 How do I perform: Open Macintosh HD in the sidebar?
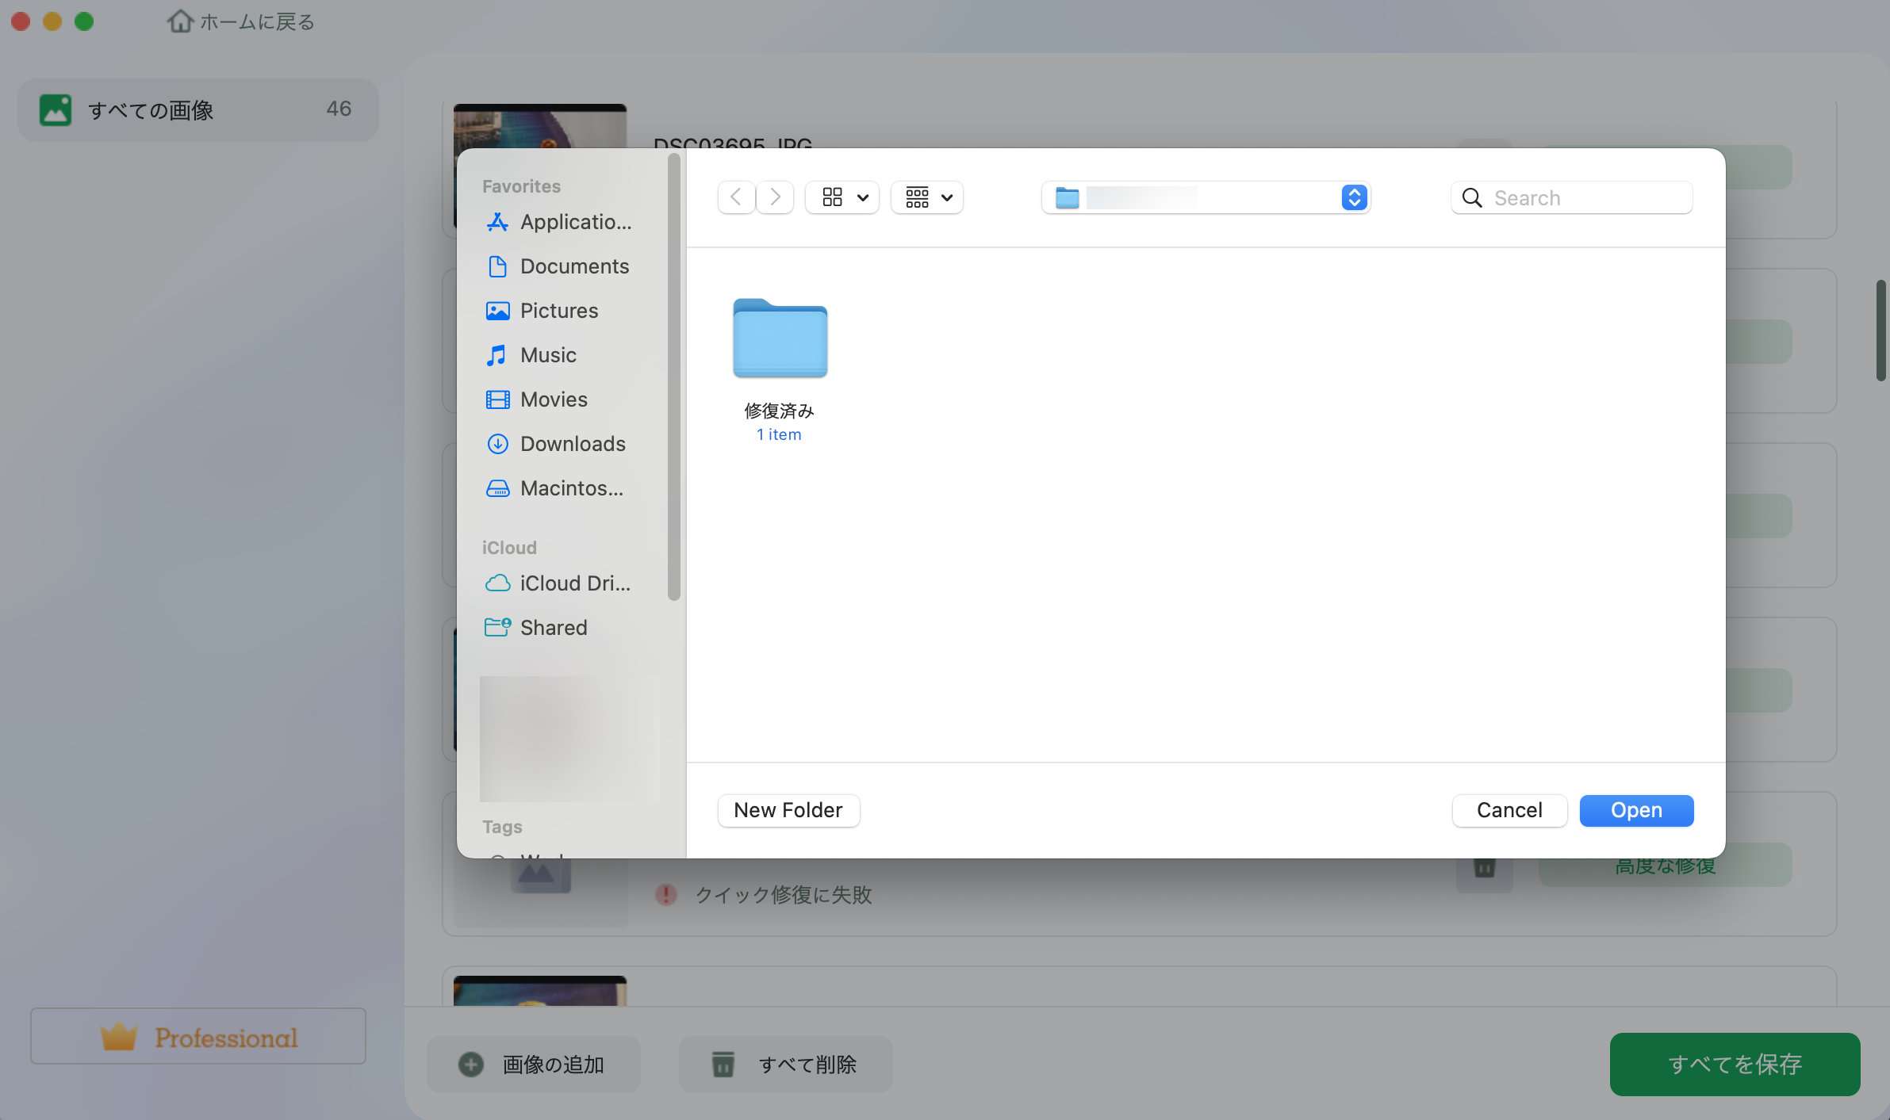[570, 488]
